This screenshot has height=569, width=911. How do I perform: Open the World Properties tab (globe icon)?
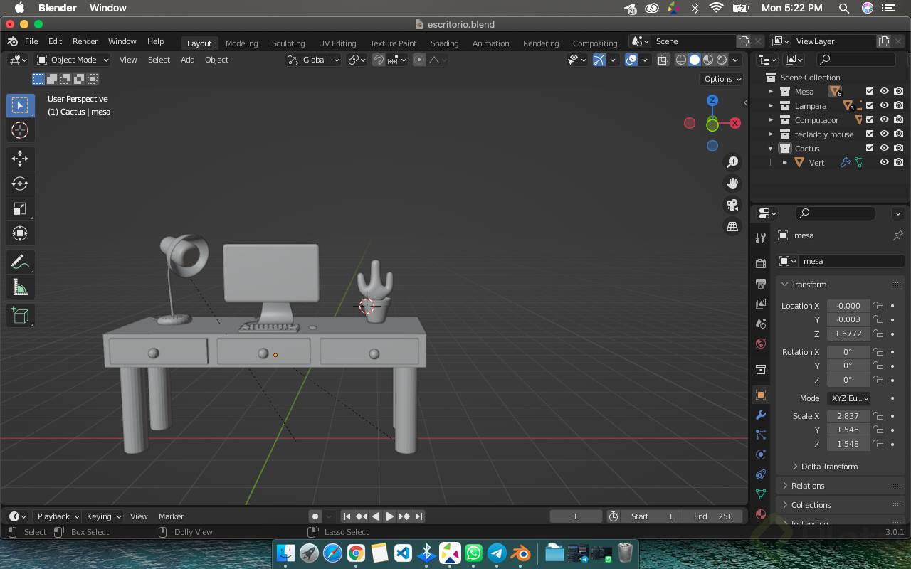click(760, 344)
